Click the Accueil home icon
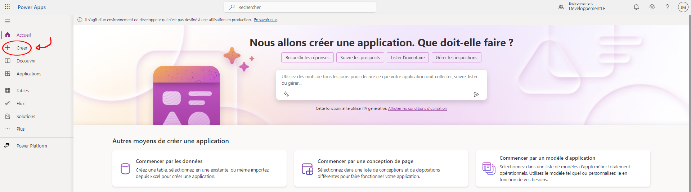The width and height of the screenshot is (691, 192). click(8, 35)
